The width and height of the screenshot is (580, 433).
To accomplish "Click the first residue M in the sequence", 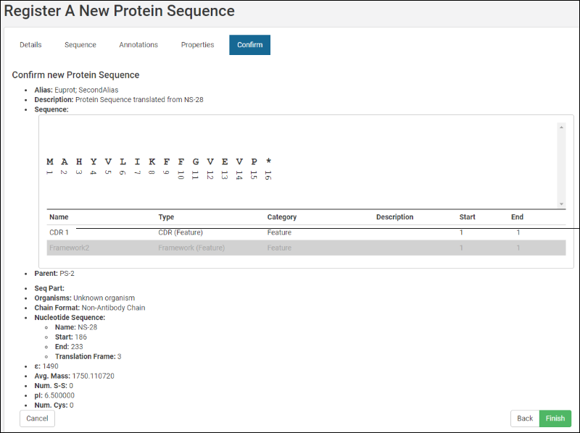I will 50,161.
